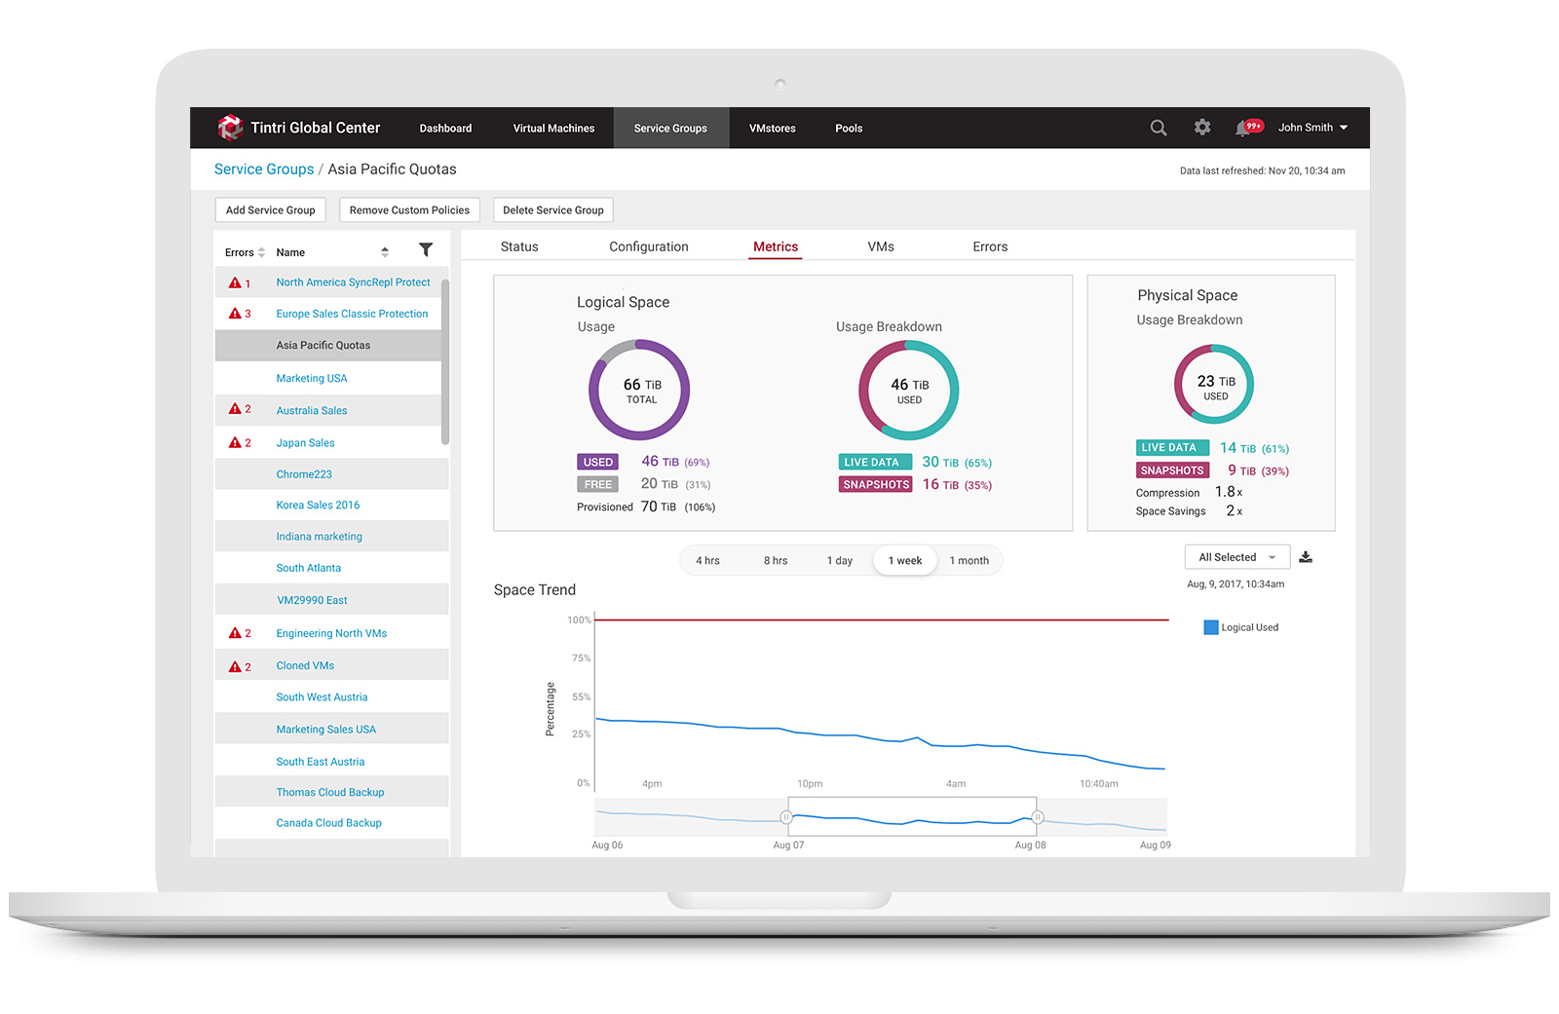This screenshot has height=1014, width=1559.
Task: Open the Pools menu item
Action: coord(849,129)
